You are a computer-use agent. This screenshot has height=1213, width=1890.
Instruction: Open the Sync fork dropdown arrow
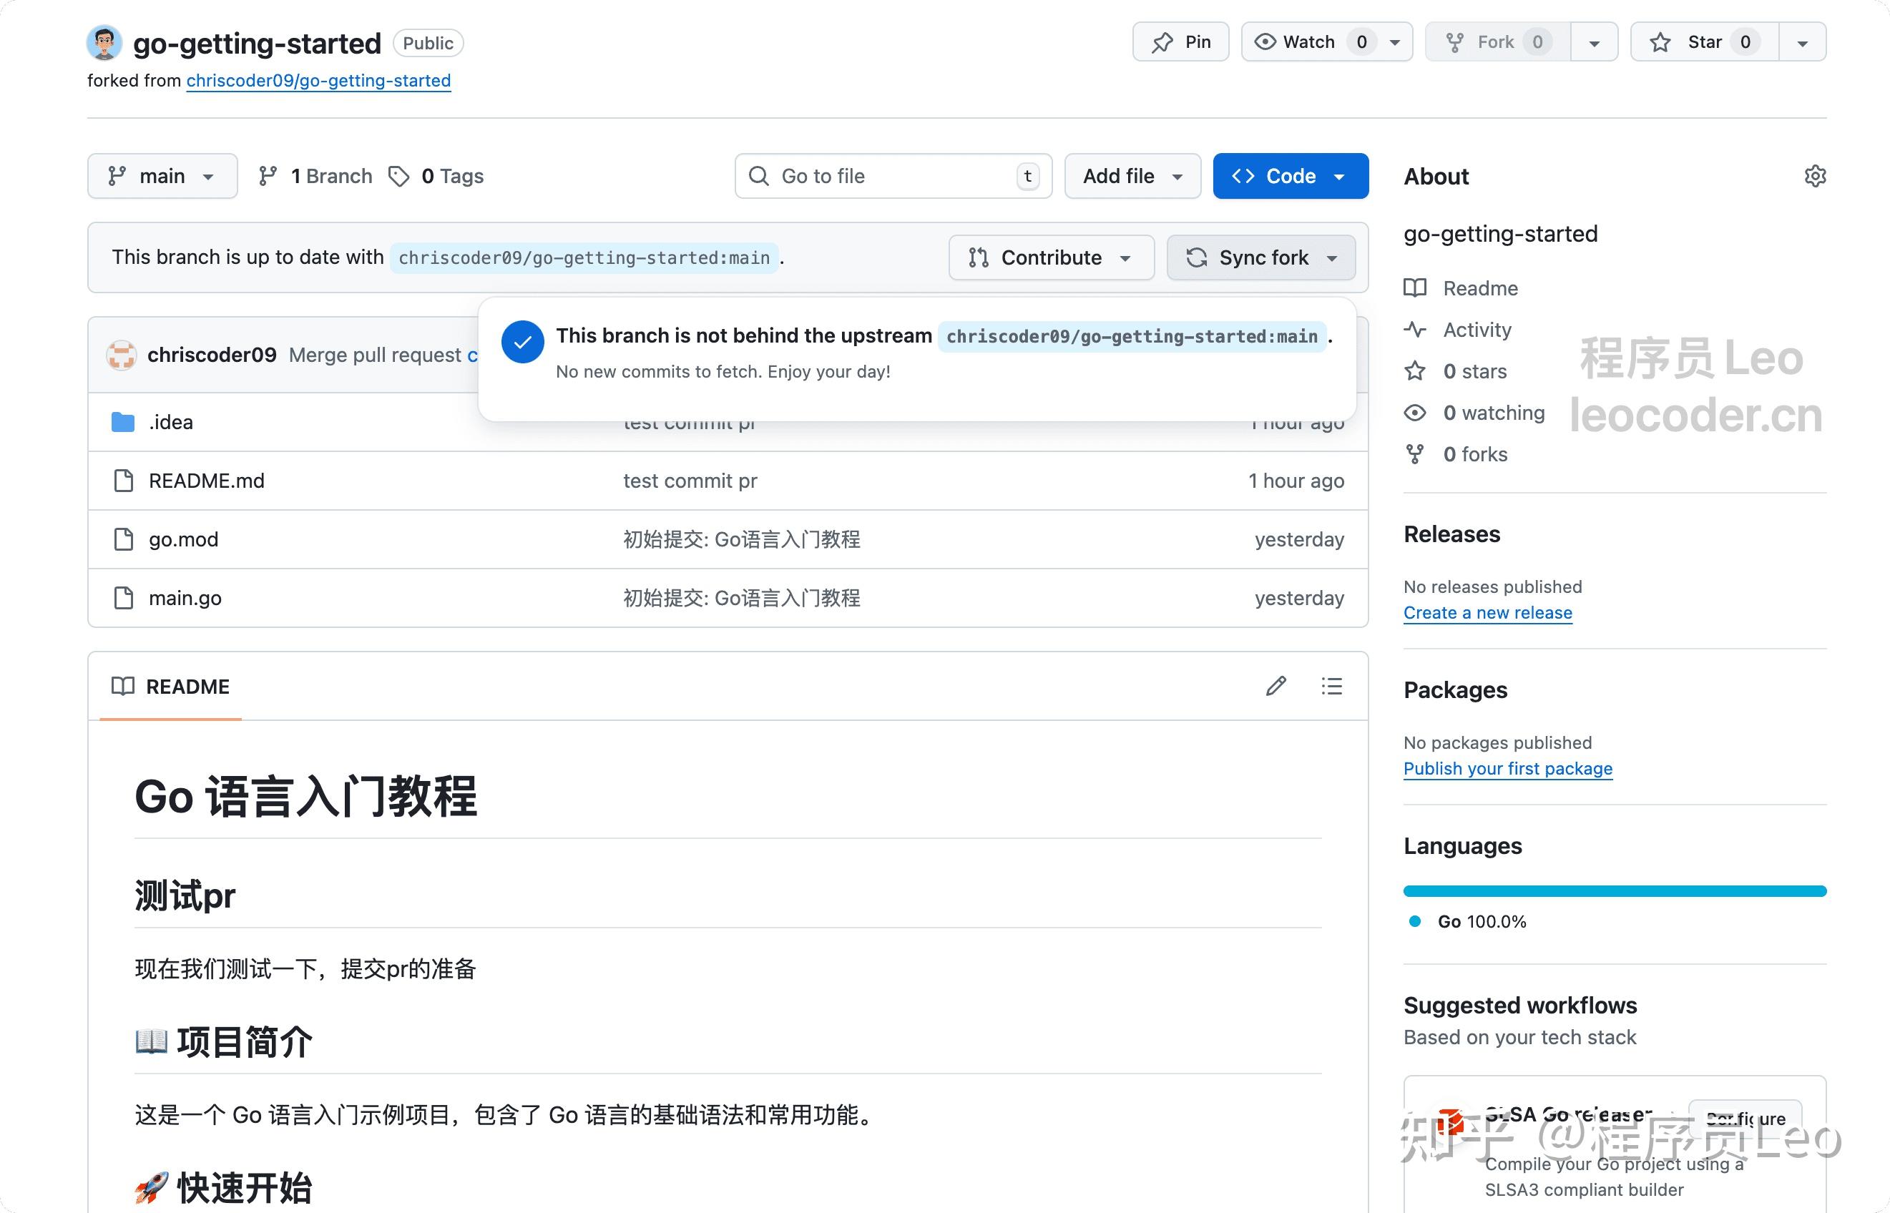pyautogui.click(x=1331, y=257)
